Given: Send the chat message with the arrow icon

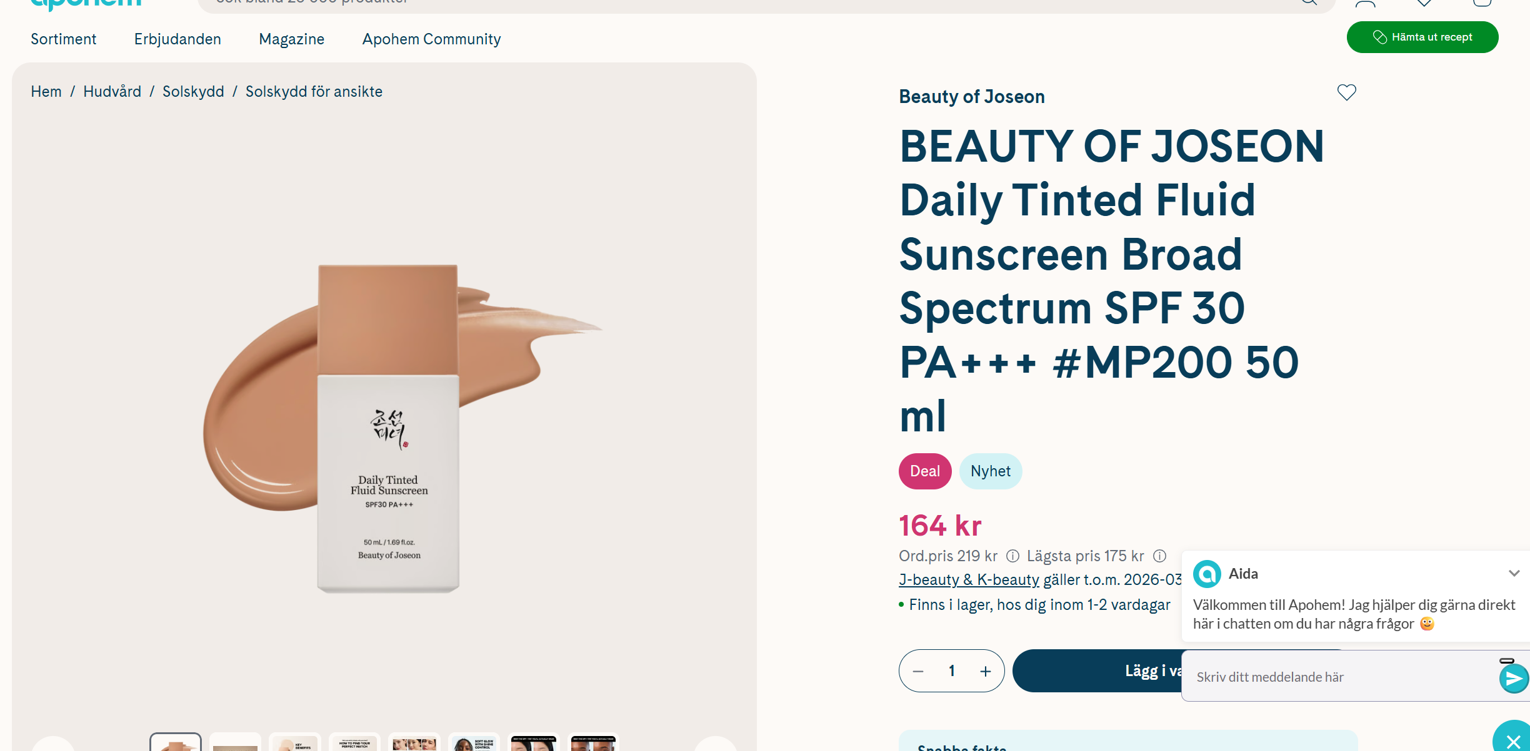Looking at the screenshot, I should point(1512,679).
